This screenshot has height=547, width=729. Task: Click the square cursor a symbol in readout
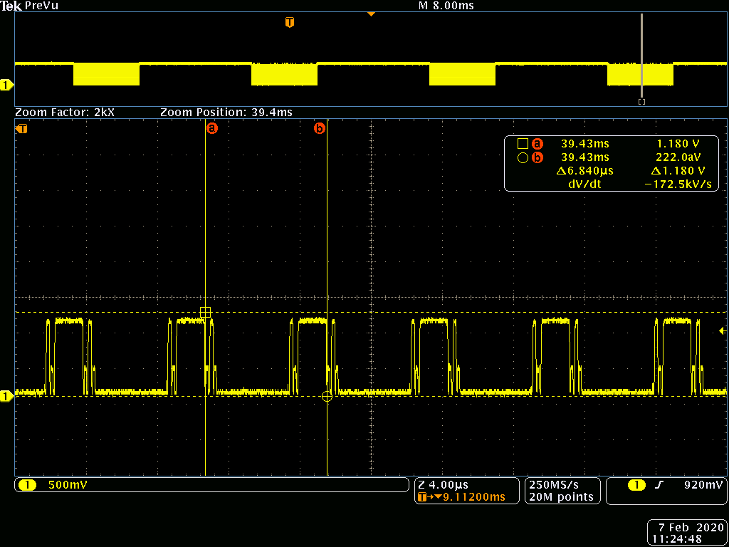click(x=523, y=143)
